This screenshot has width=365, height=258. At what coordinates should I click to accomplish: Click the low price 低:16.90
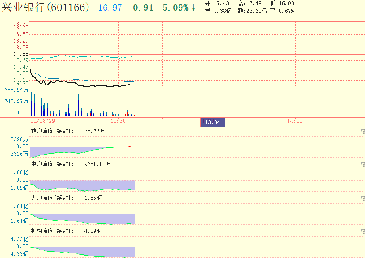(x=282, y=4)
